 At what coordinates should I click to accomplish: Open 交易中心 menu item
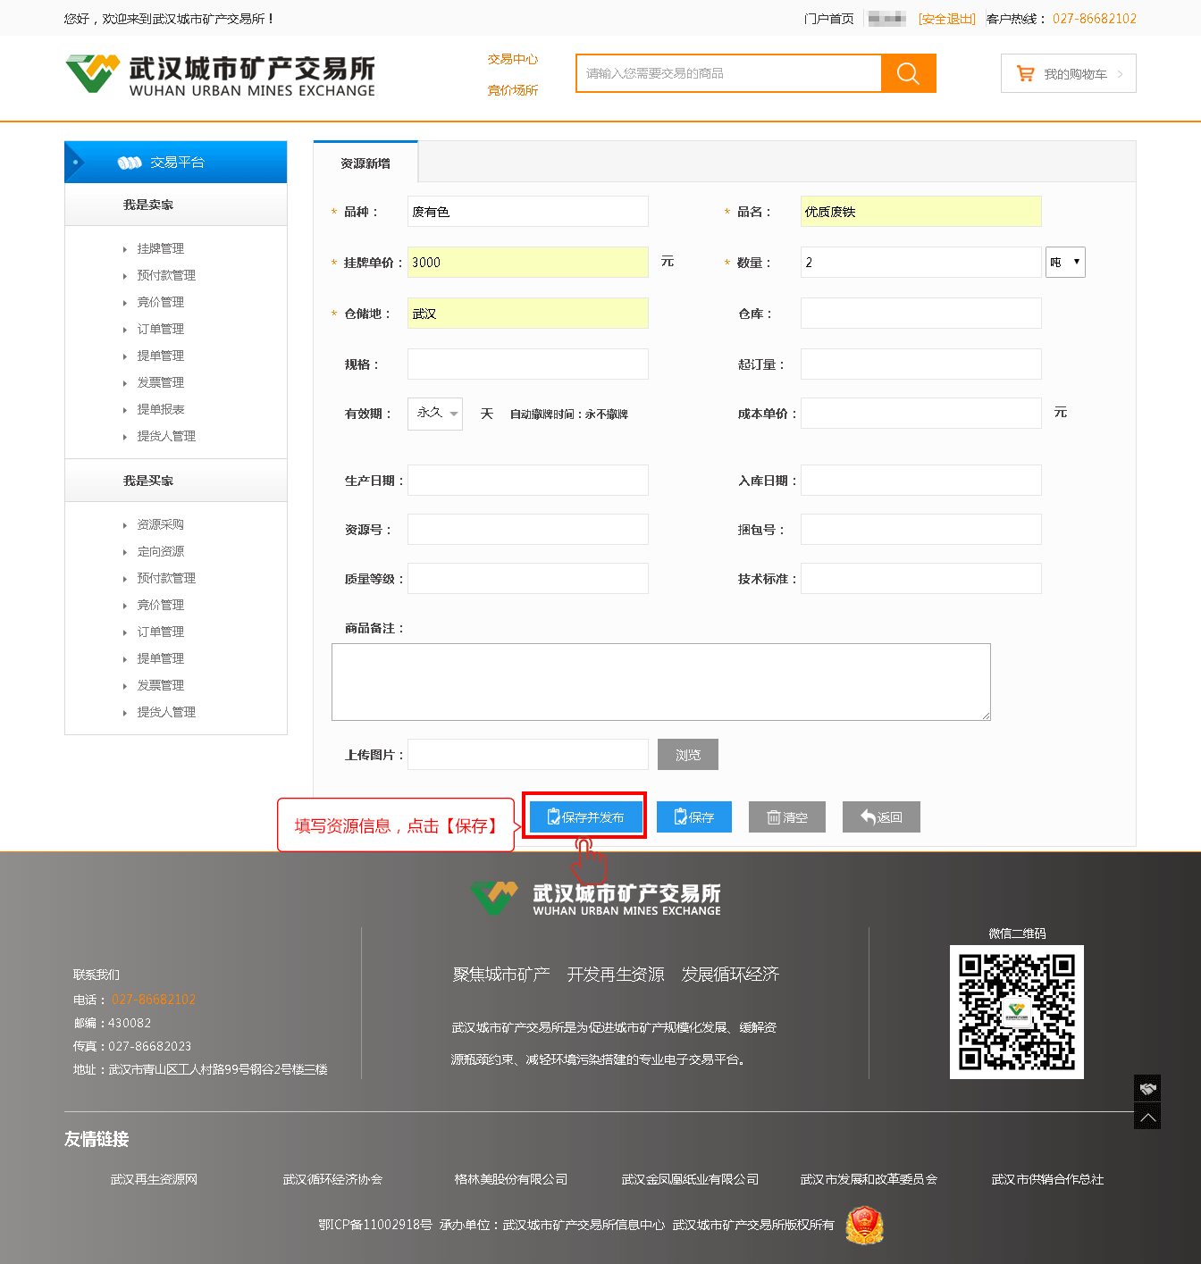click(x=513, y=59)
